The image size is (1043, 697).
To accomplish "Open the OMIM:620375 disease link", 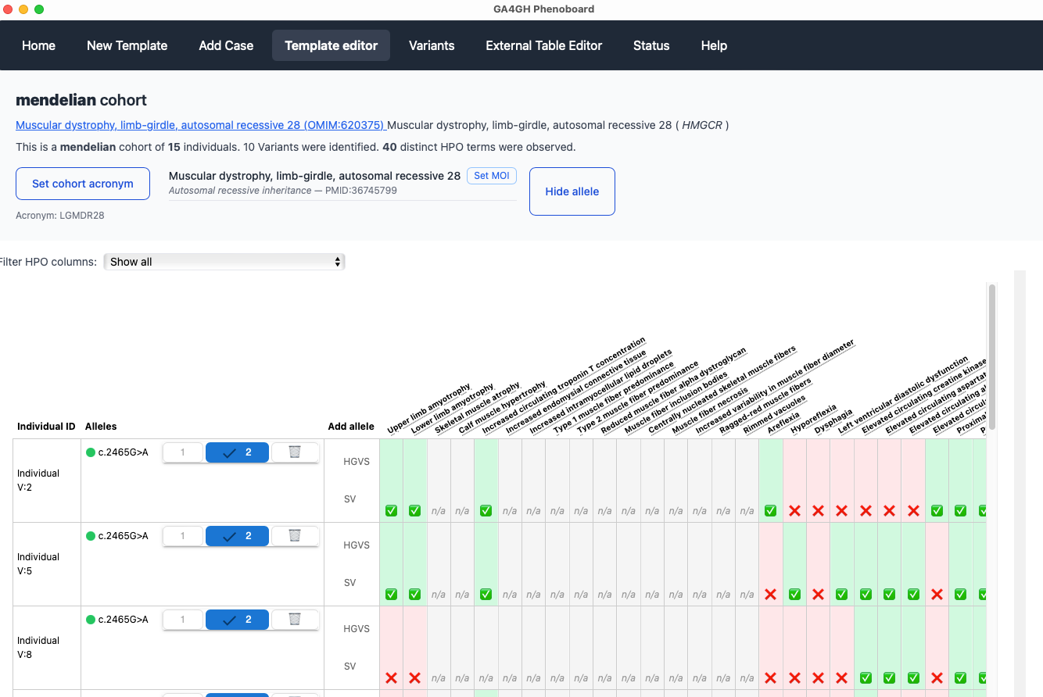I will click(x=200, y=125).
